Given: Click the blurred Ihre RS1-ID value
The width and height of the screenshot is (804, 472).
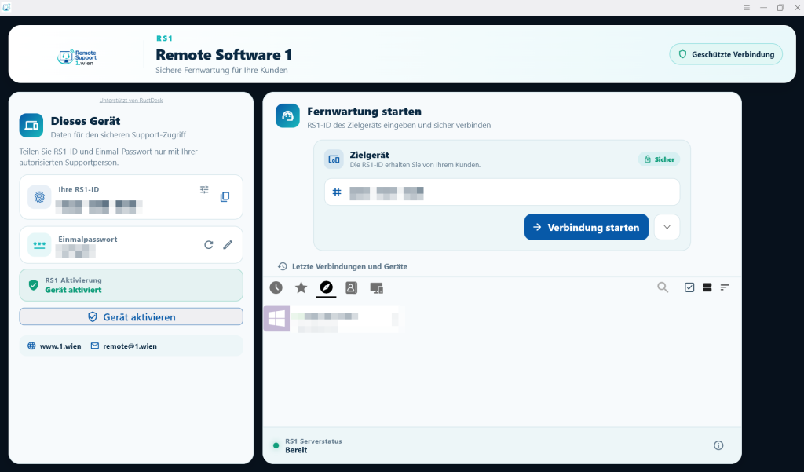Looking at the screenshot, I should (x=99, y=207).
